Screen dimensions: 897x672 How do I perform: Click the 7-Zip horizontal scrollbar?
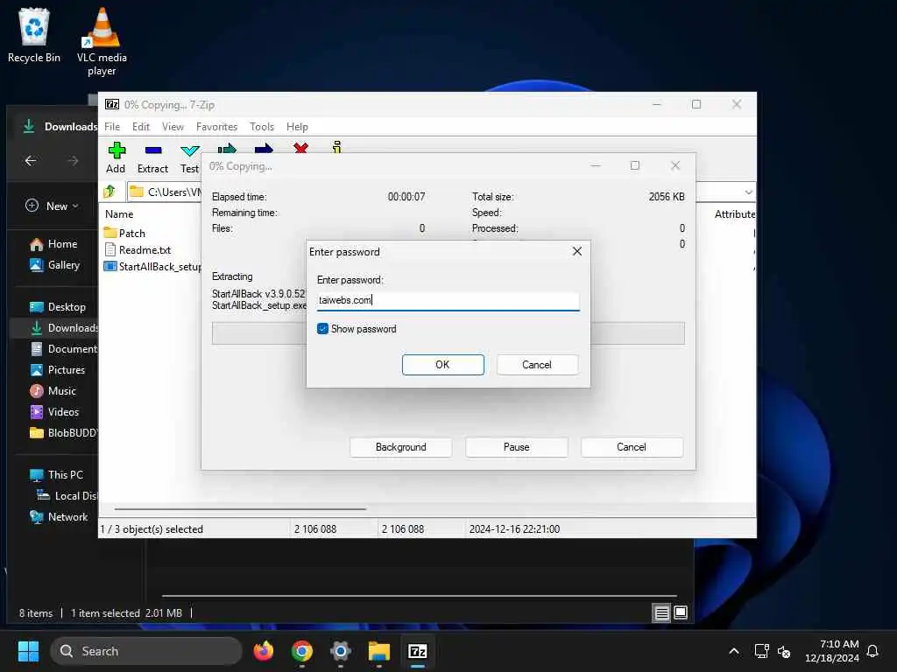pos(240,508)
